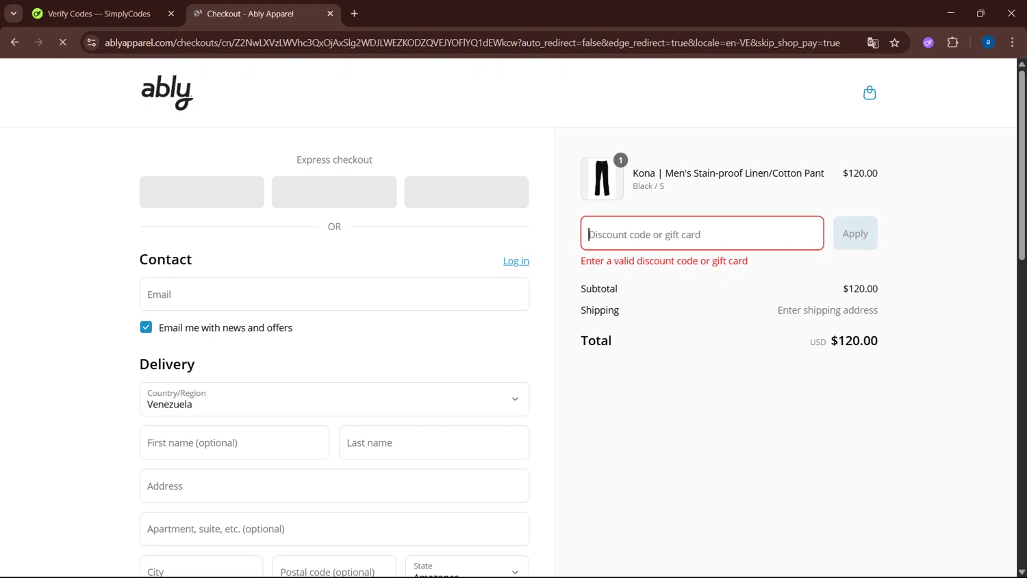Click the Delivery heading
Image resolution: width=1027 pixels, height=578 pixels.
click(167, 364)
